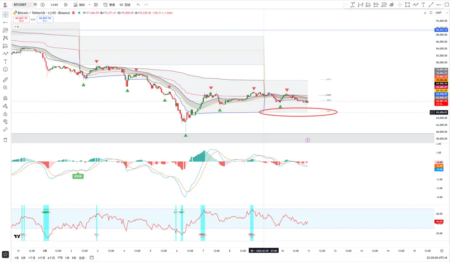
Task: Select the crosshair tool in floating toolbar
Action: (400, 4)
